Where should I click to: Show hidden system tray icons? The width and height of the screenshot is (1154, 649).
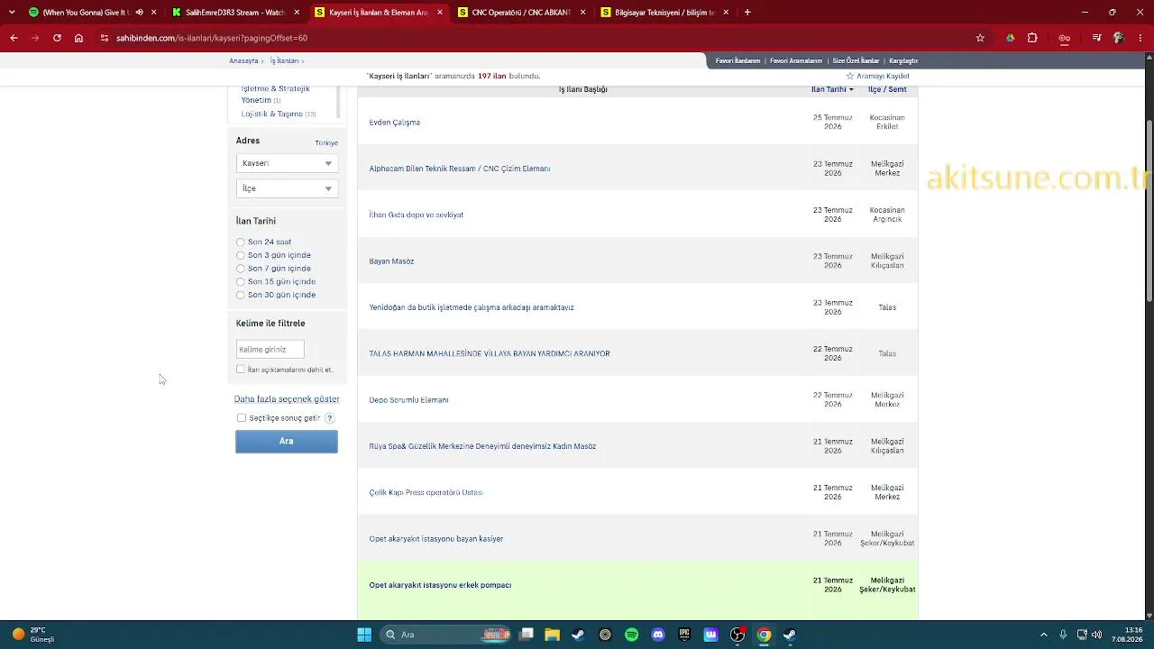tap(1044, 635)
